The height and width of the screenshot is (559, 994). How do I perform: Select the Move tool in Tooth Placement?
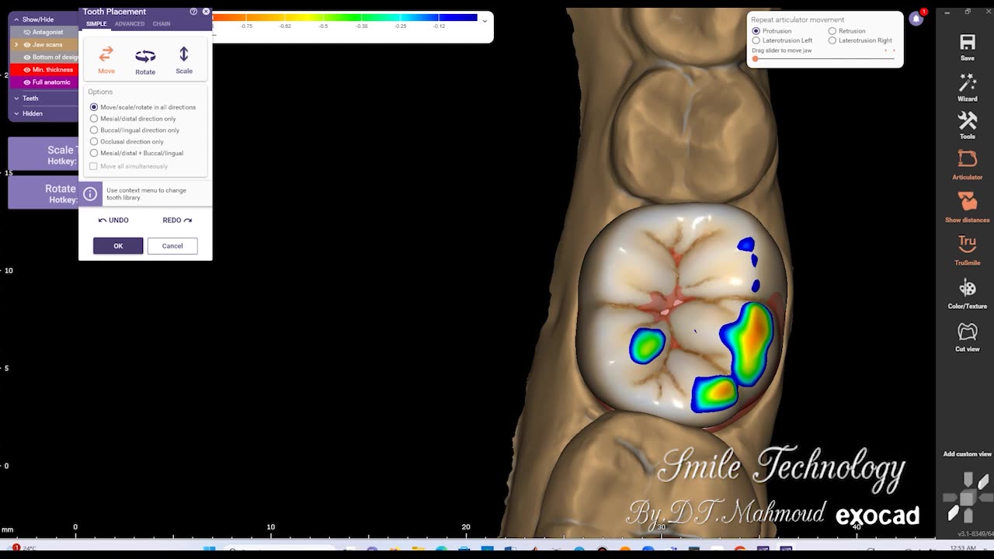click(x=106, y=60)
